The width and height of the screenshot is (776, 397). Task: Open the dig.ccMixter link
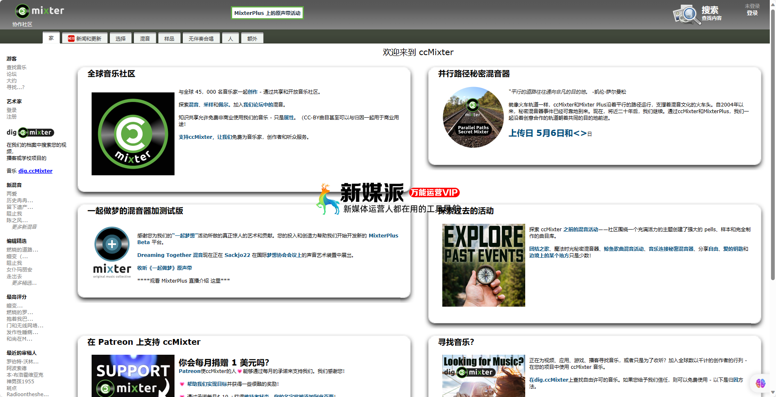point(35,171)
